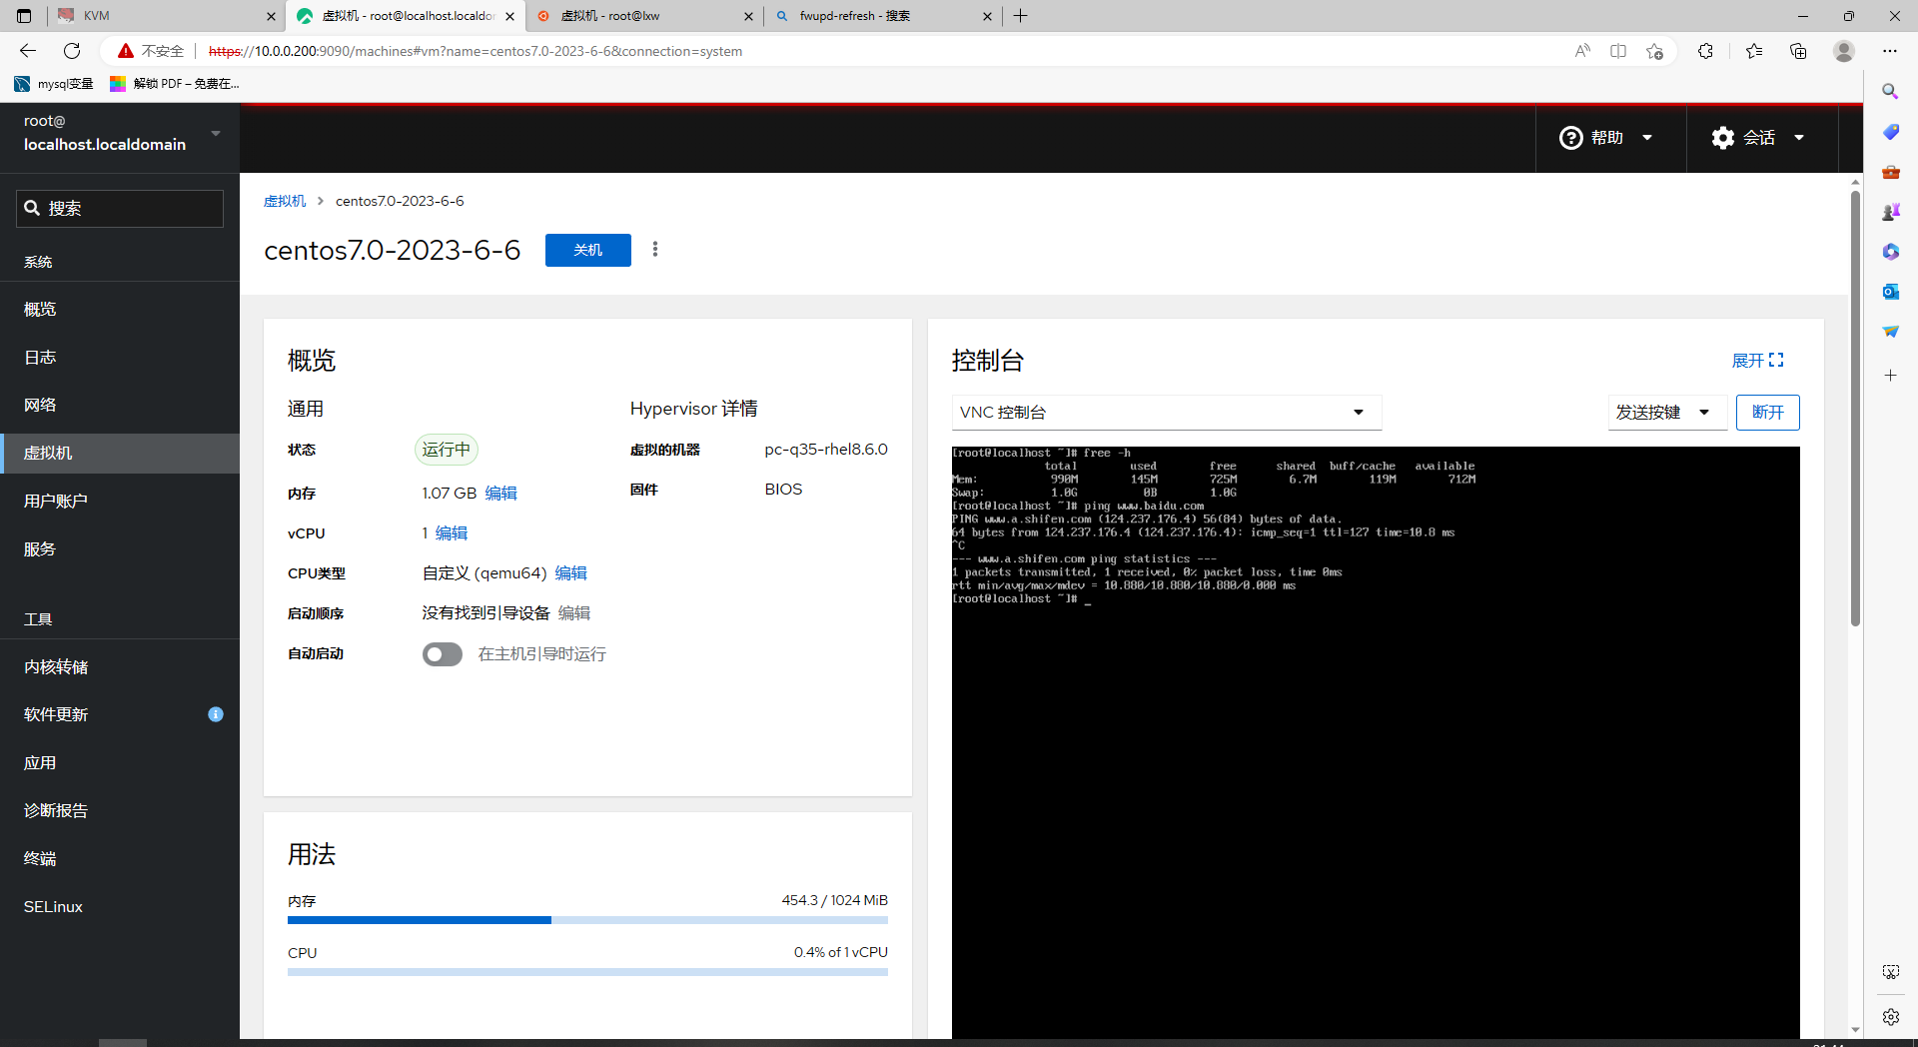Open the VNC 控制台 console type dropdown
Image resolution: width=1918 pixels, height=1047 pixels.
1166,413
